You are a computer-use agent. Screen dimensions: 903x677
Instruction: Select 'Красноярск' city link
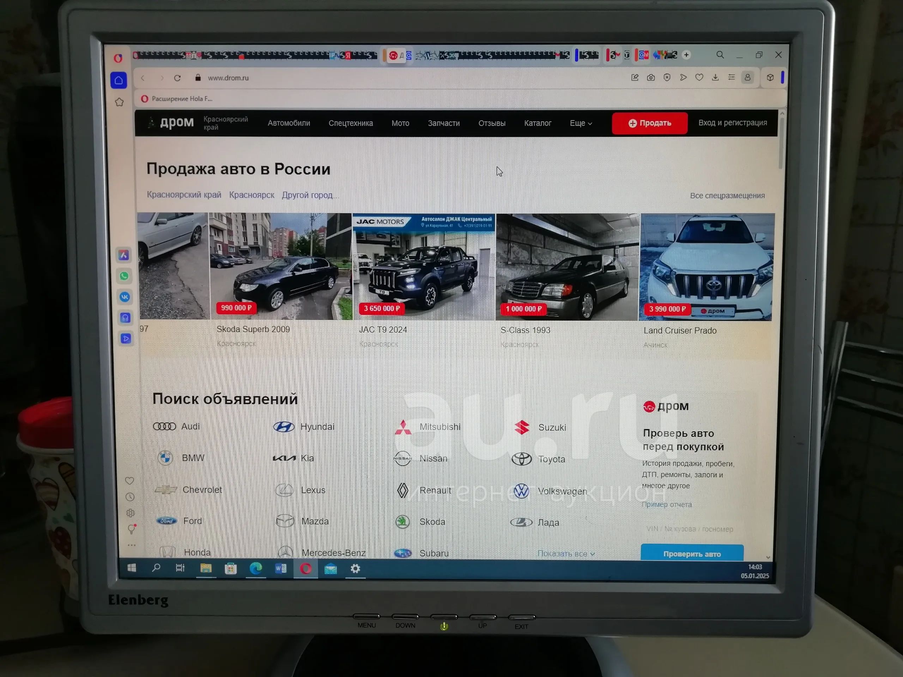(x=251, y=195)
